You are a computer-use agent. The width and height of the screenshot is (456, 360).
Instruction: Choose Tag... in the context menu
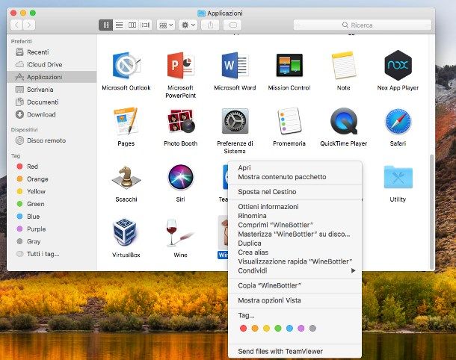point(295,315)
